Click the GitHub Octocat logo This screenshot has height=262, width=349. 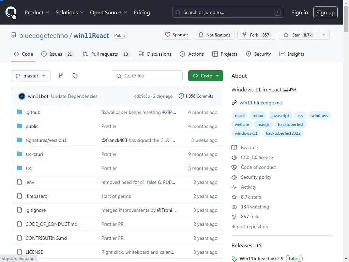point(11,12)
